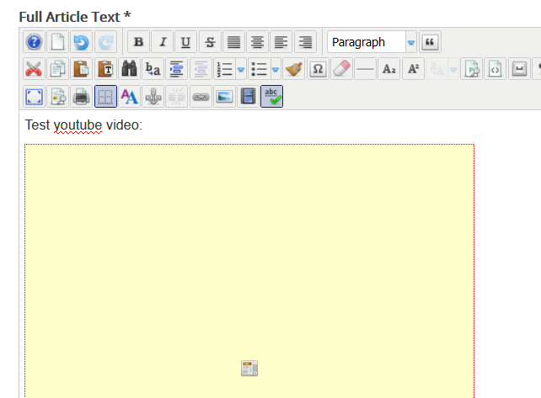
Task: Insert media with film strip icon
Action: pos(248,96)
